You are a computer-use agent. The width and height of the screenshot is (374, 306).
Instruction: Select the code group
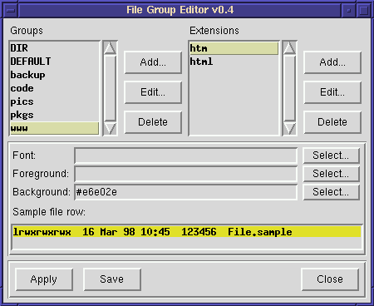[54, 88]
